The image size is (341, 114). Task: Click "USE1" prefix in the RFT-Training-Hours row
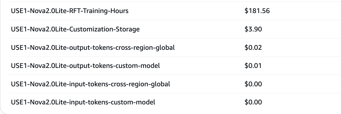click(18, 11)
